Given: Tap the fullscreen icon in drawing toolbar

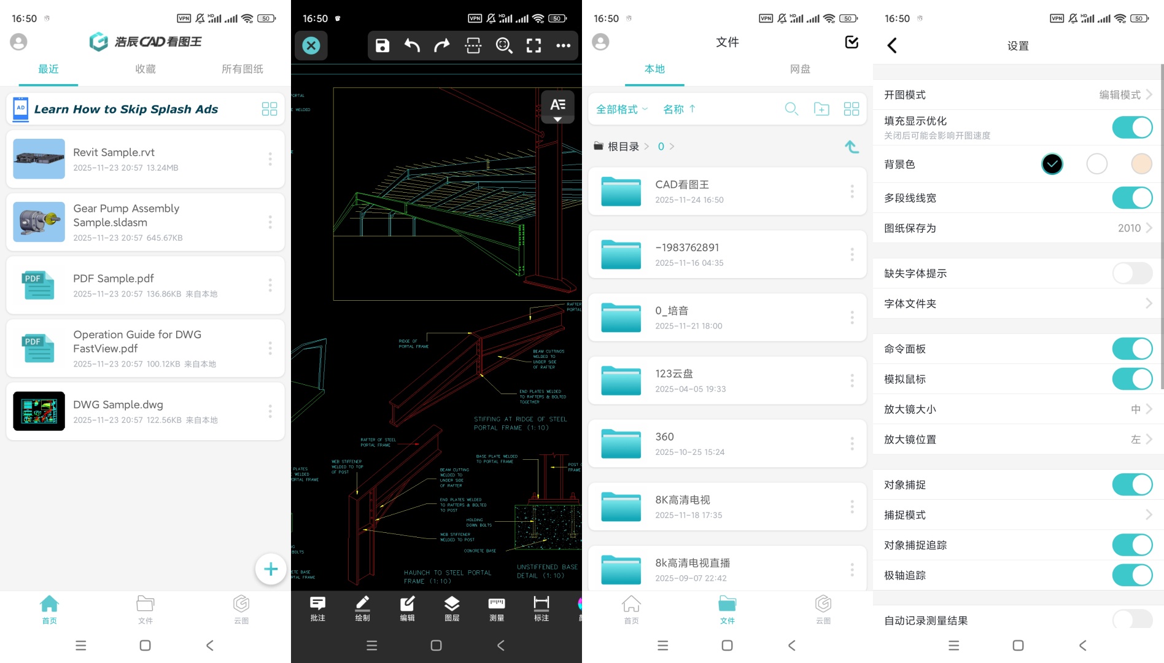Looking at the screenshot, I should 533,45.
